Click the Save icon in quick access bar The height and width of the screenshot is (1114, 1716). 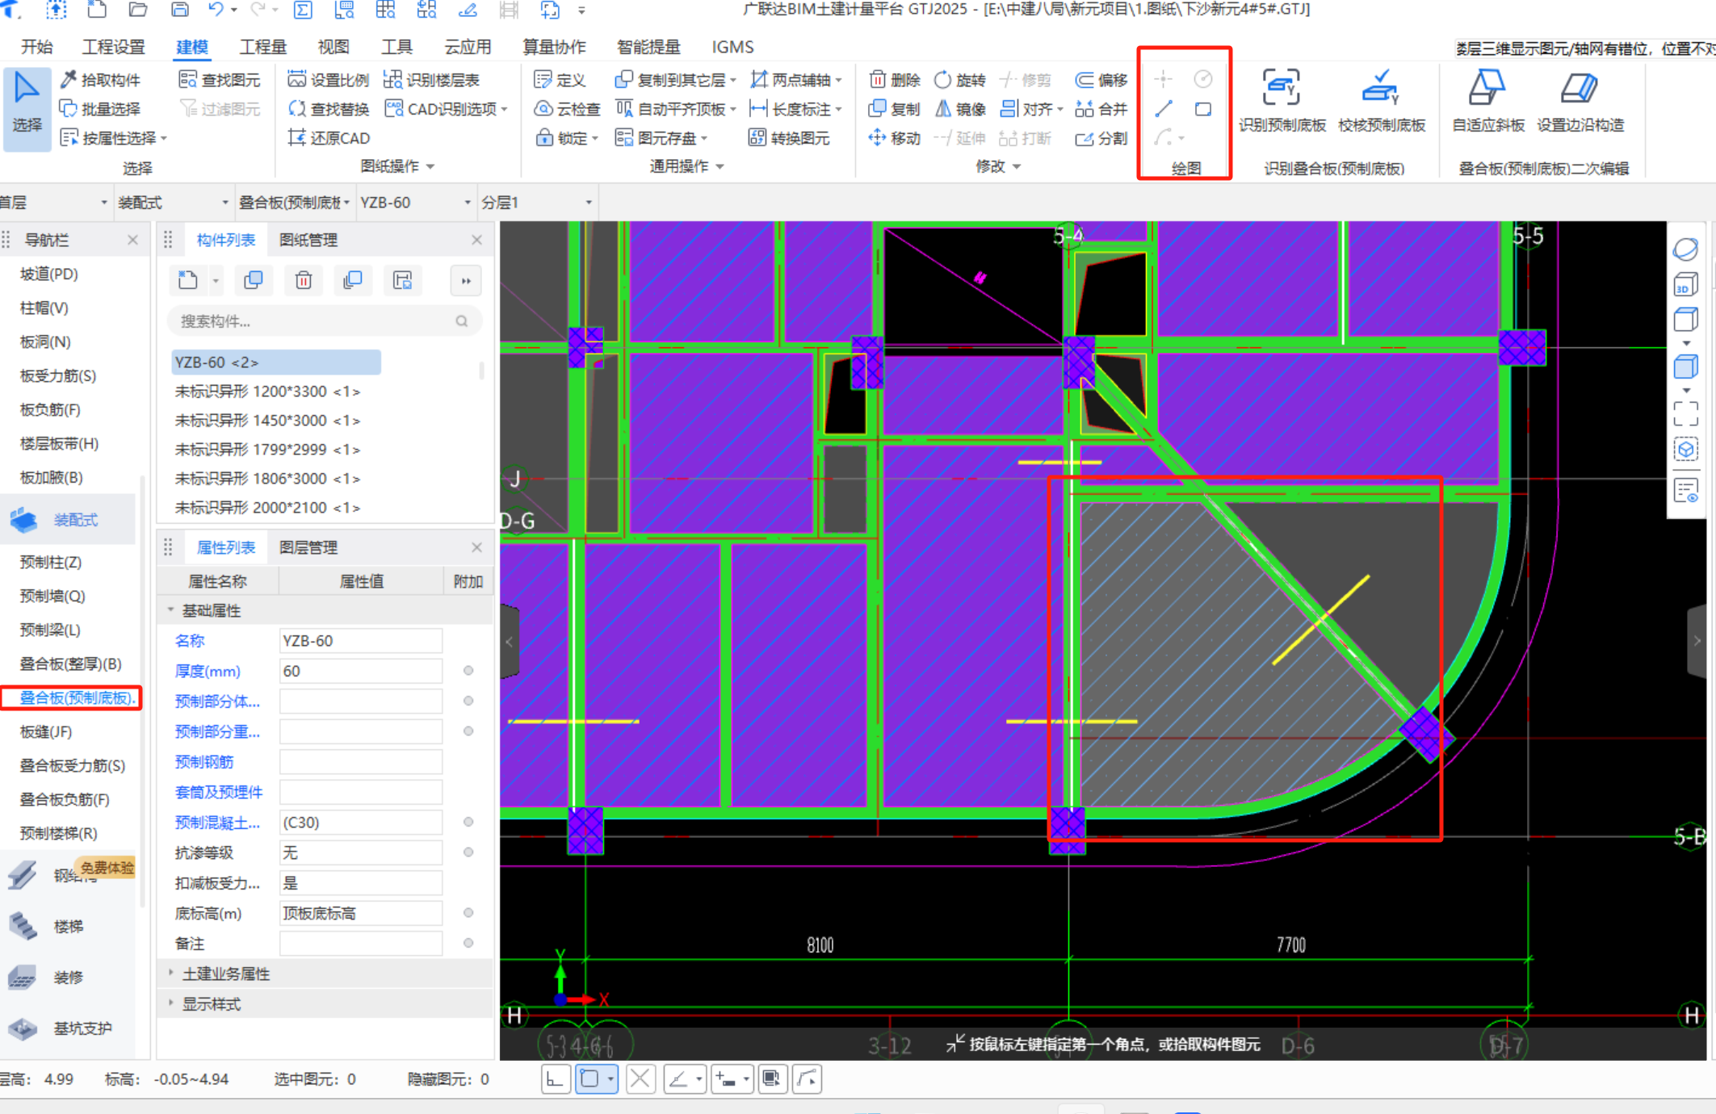(179, 10)
